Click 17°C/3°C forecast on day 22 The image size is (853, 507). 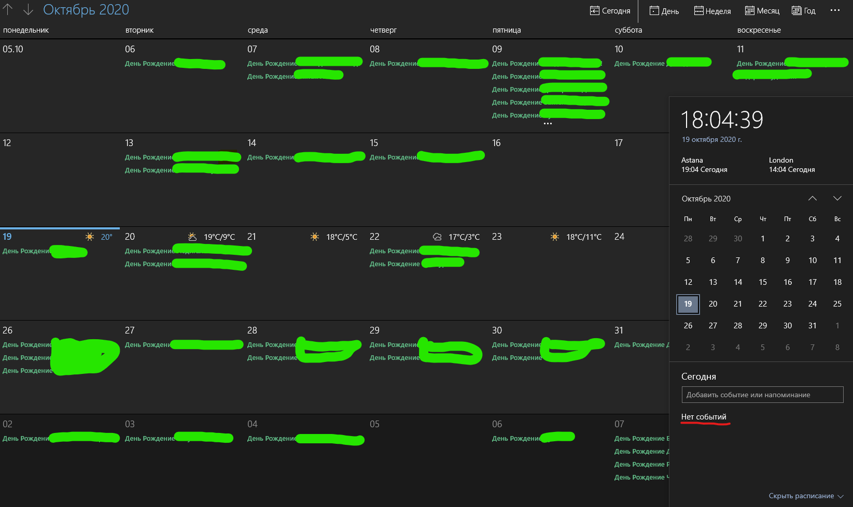click(x=464, y=237)
